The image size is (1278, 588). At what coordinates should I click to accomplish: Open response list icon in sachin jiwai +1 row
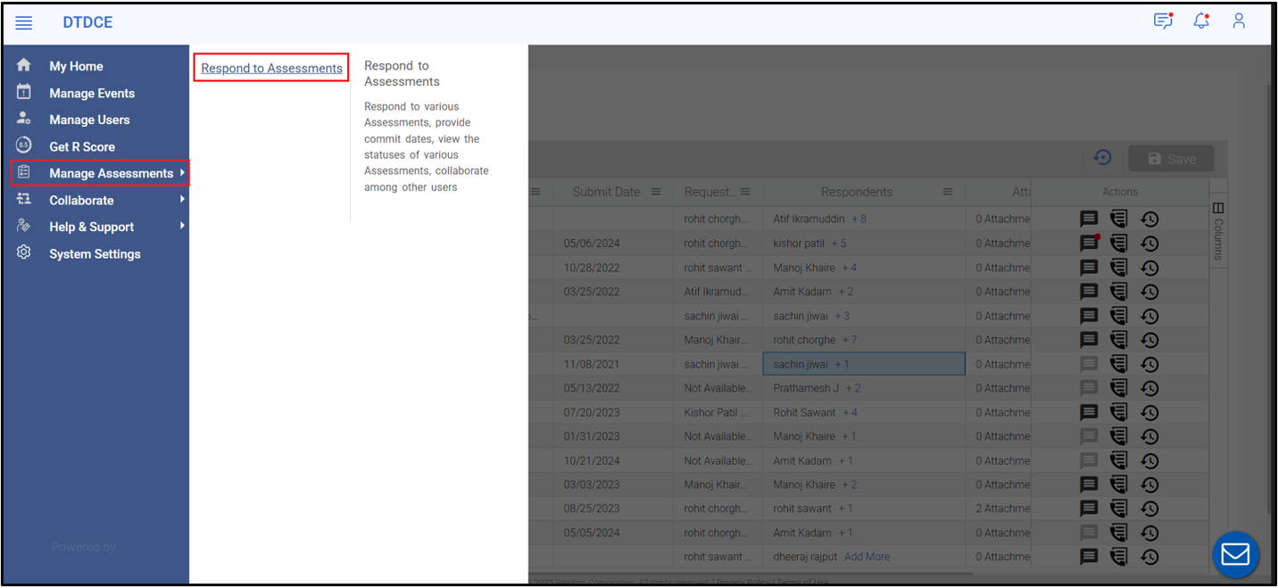pos(1119,364)
